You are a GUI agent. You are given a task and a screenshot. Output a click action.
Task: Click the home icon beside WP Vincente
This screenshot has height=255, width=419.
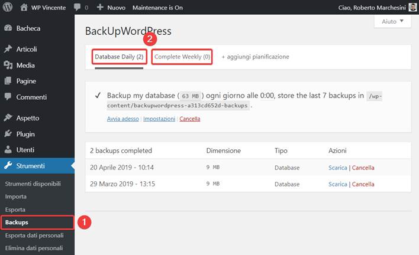pos(24,7)
